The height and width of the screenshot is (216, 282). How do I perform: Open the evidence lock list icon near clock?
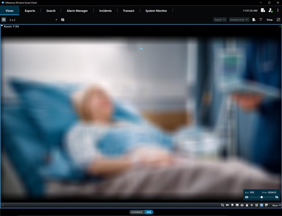coord(263,10)
